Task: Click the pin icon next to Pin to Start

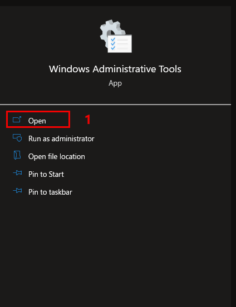Action: 17,173
